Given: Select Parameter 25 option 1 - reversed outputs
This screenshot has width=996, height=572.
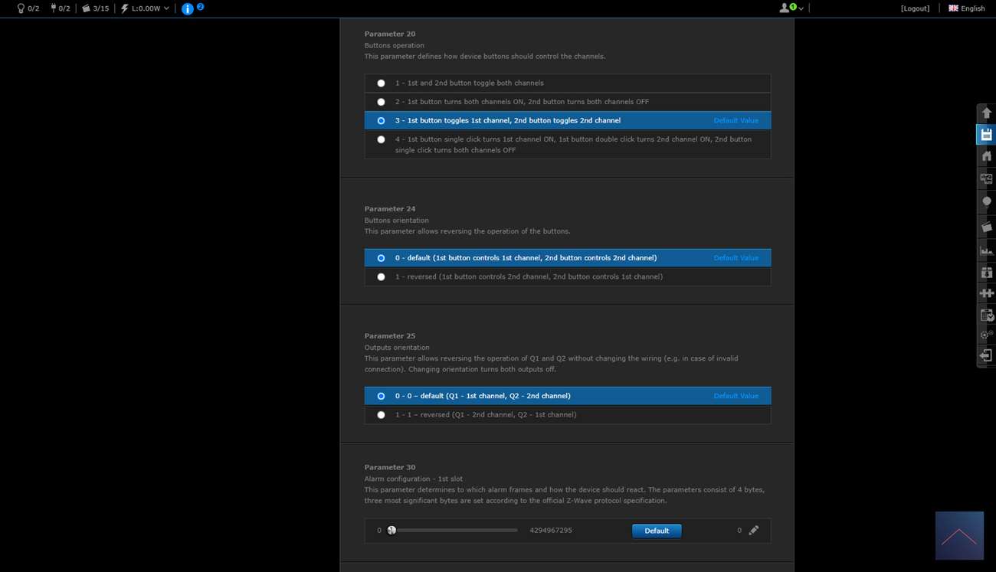Looking at the screenshot, I should pos(568,414).
